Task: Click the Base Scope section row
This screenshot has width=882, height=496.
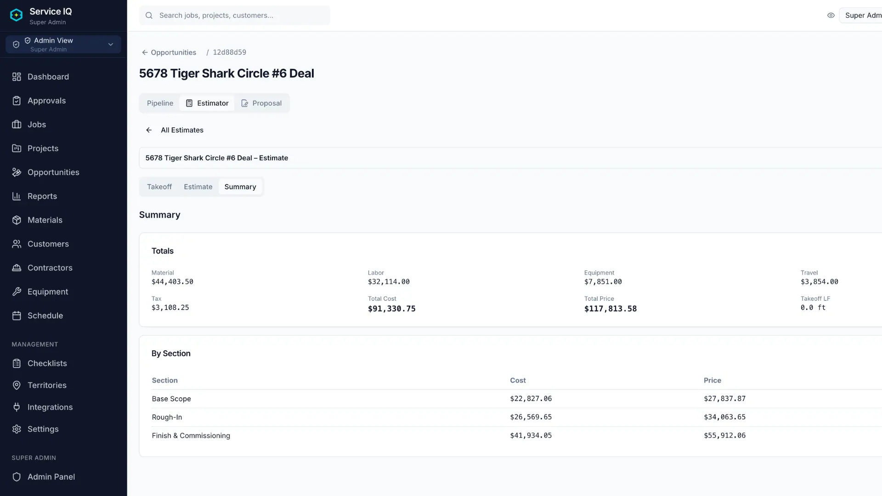Action: (517, 399)
